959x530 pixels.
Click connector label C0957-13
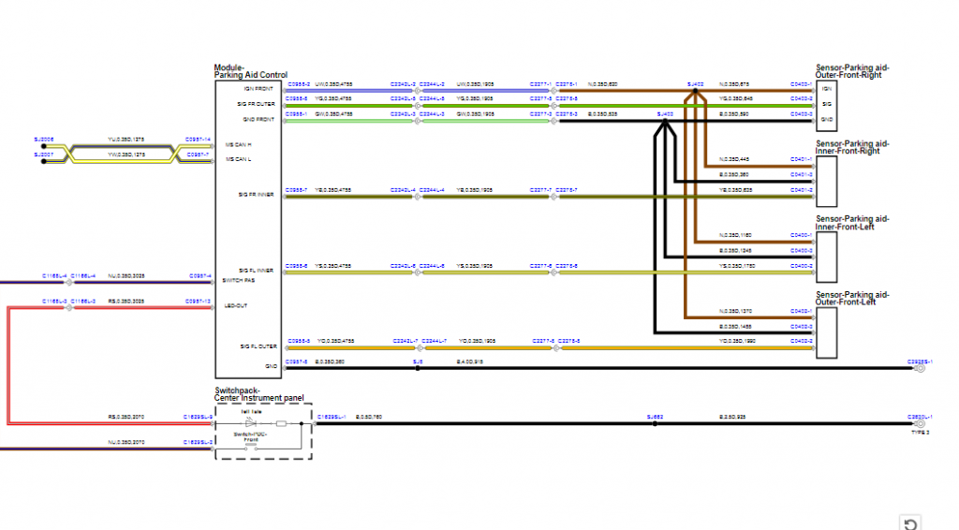[199, 302]
